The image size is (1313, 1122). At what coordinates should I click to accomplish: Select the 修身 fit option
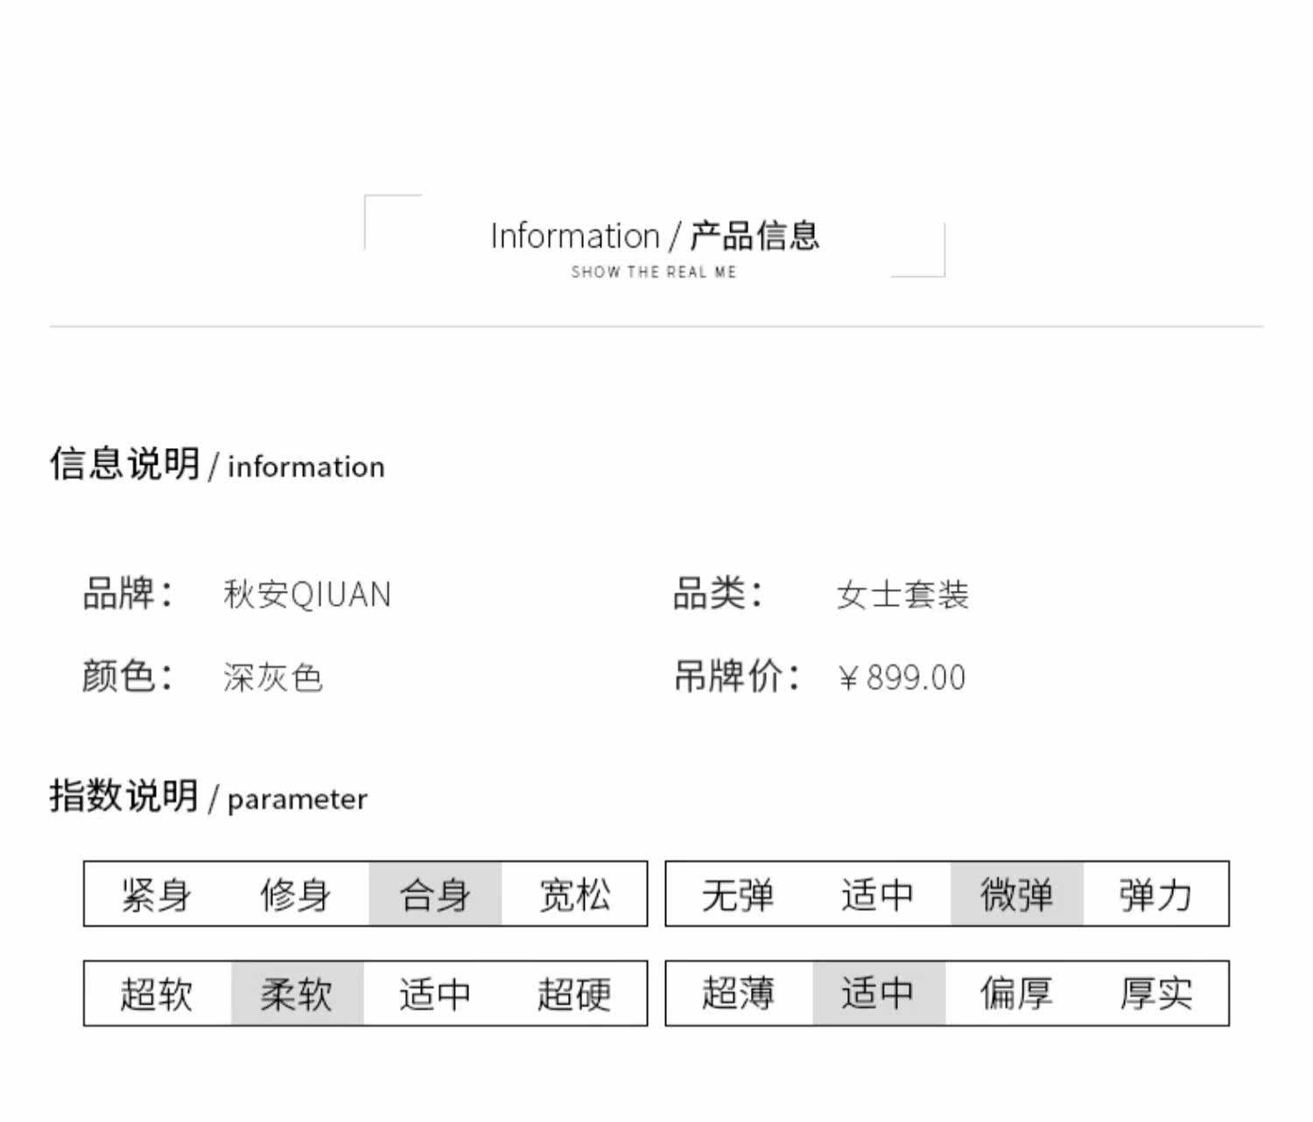[x=295, y=895]
